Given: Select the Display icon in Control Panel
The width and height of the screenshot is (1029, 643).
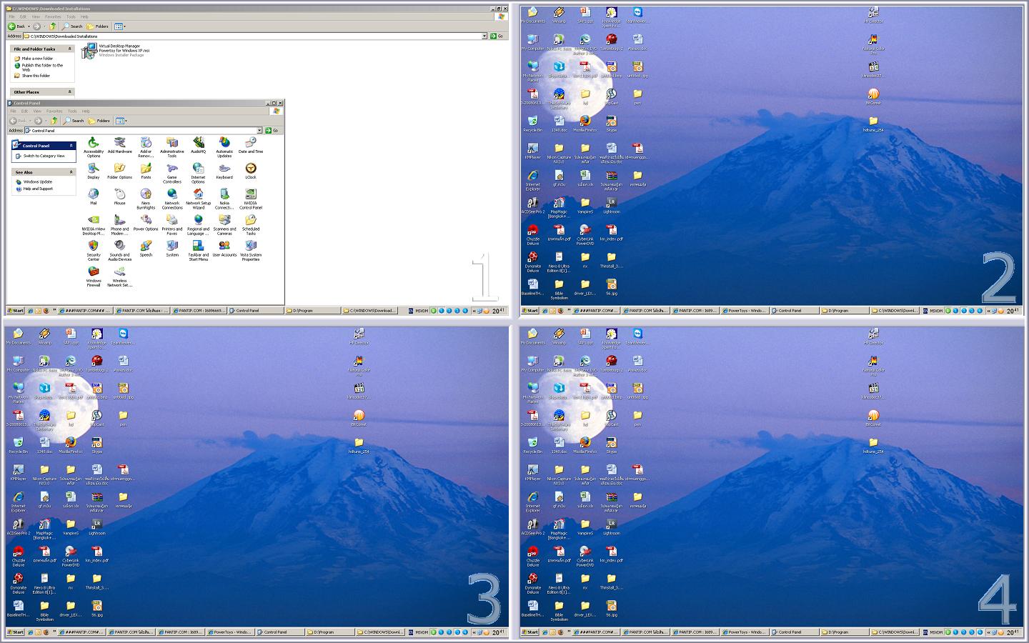Looking at the screenshot, I should 94,171.
